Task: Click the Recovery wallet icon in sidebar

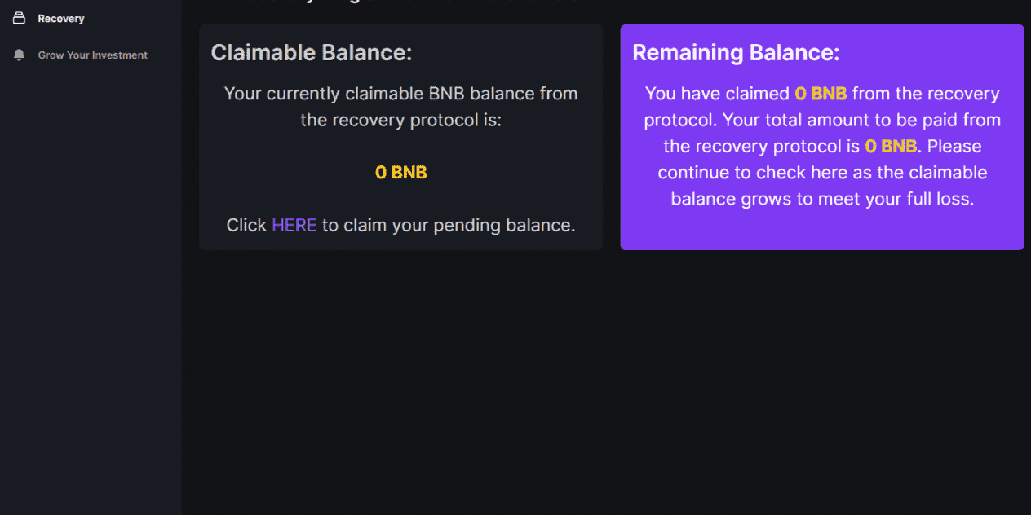Action: click(20, 18)
